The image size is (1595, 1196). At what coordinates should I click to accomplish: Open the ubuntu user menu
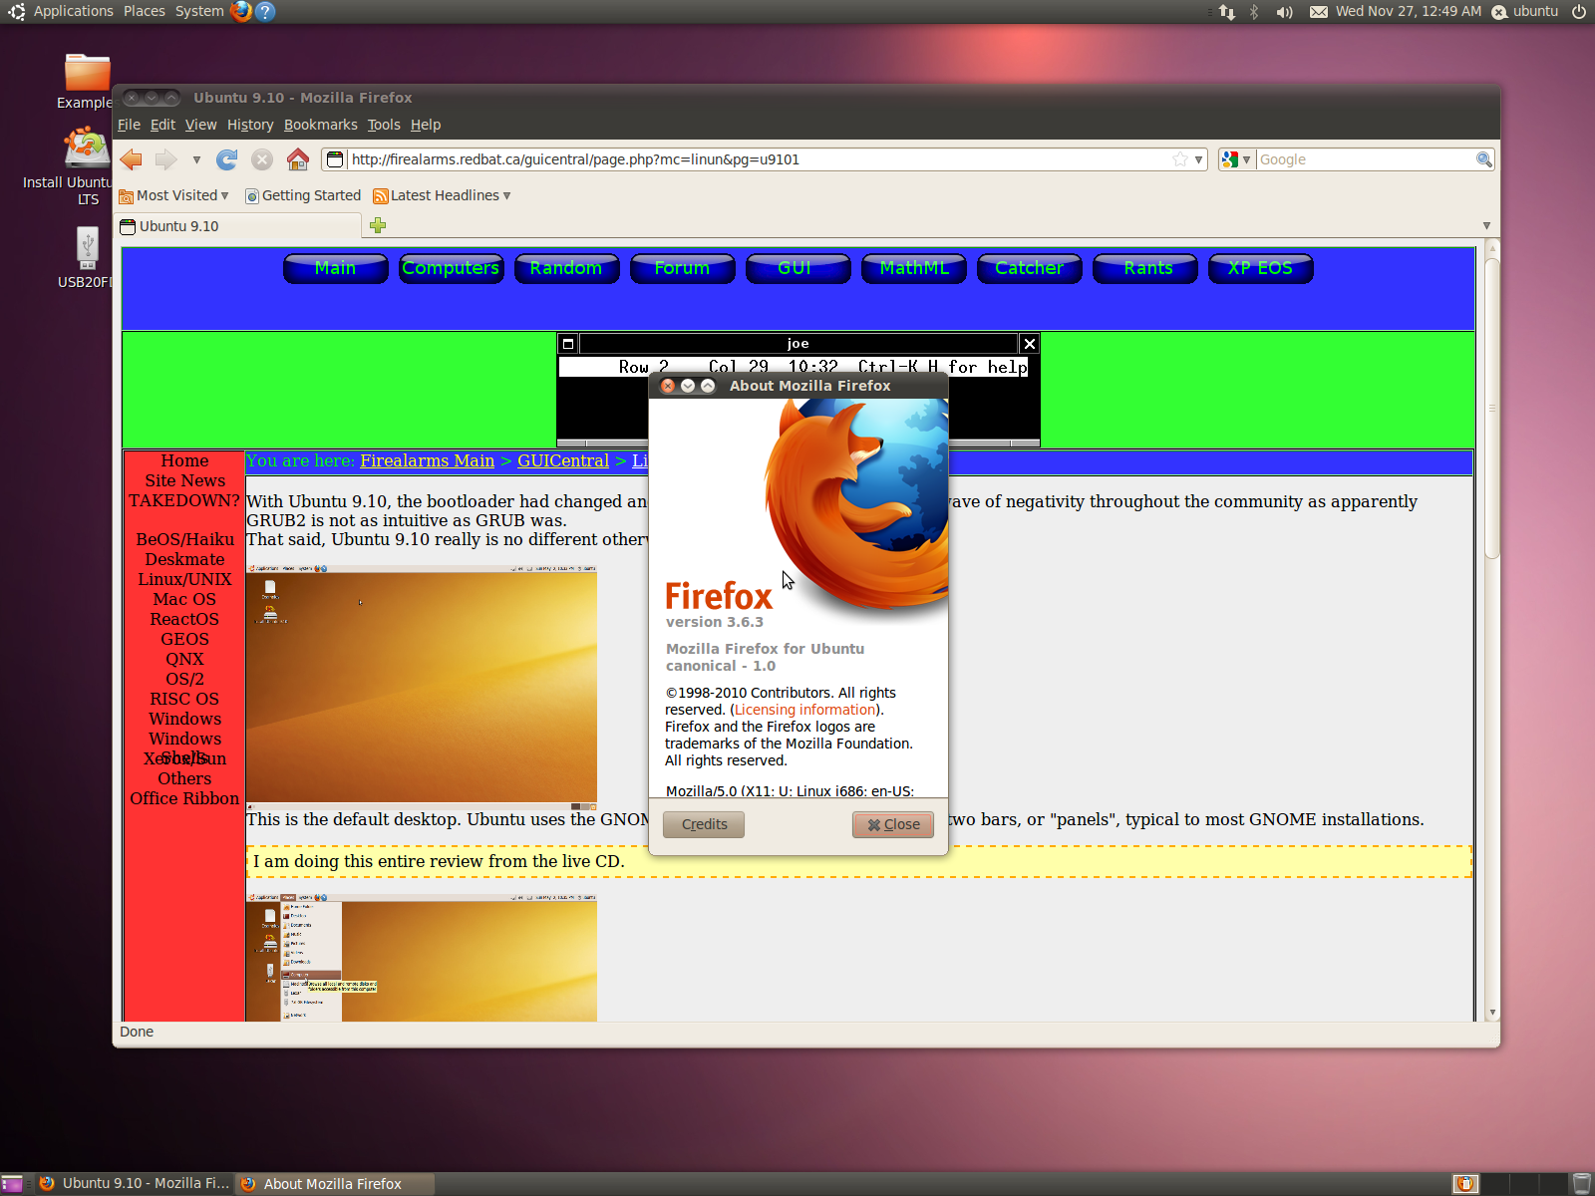[x=1525, y=12]
